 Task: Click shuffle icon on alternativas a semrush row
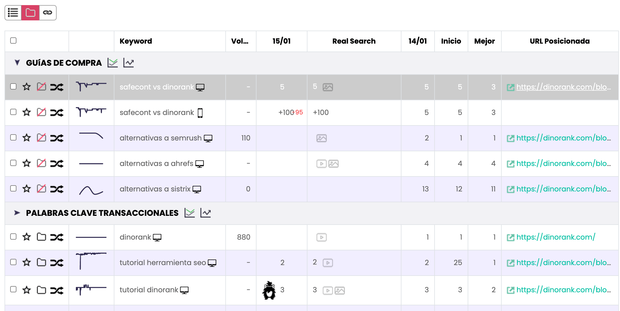click(x=57, y=138)
